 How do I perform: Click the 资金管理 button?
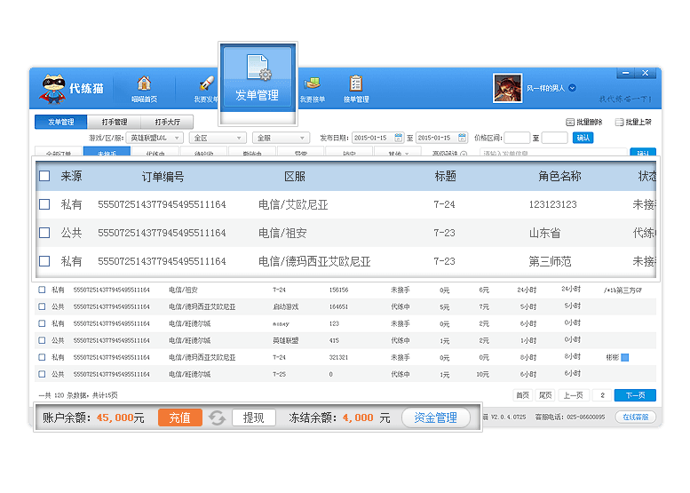tap(435, 417)
